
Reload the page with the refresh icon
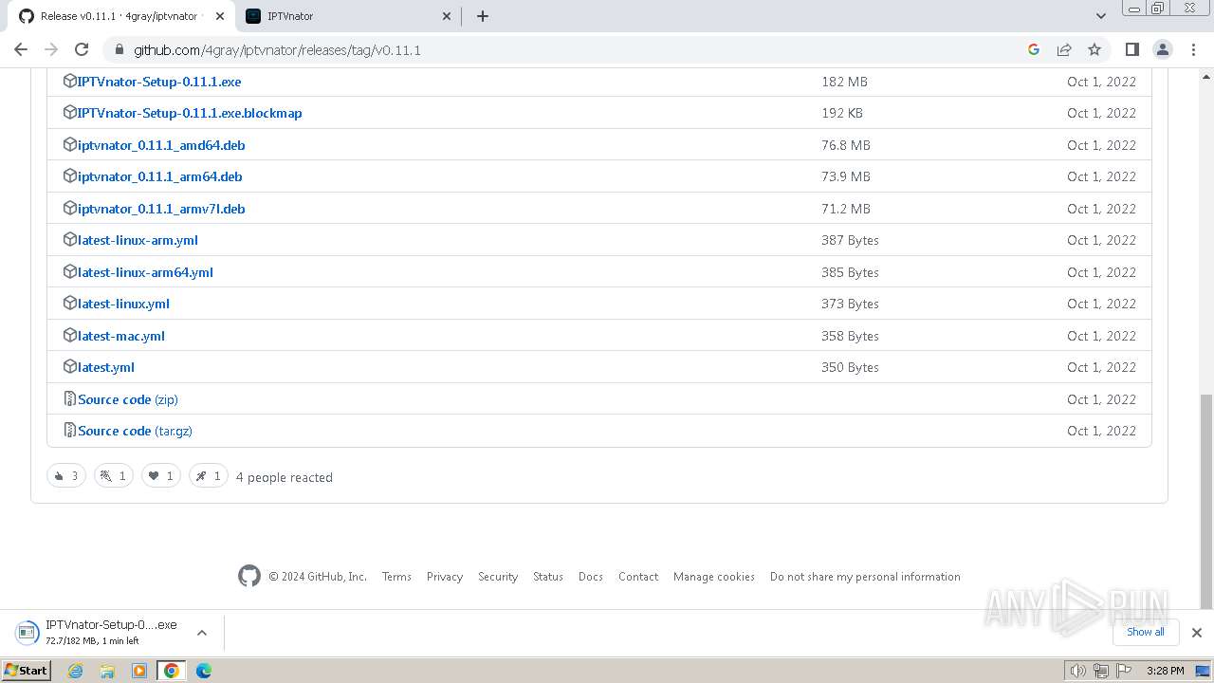82,49
